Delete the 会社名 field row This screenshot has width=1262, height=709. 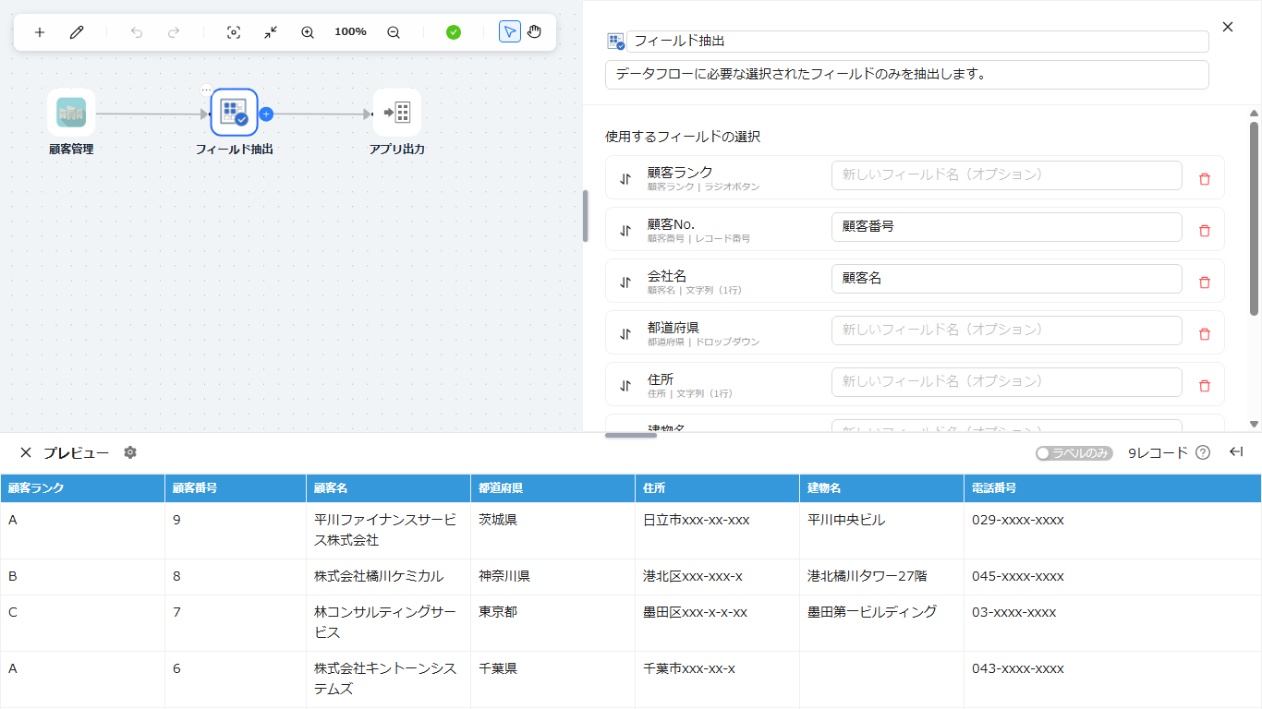[1205, 282]
